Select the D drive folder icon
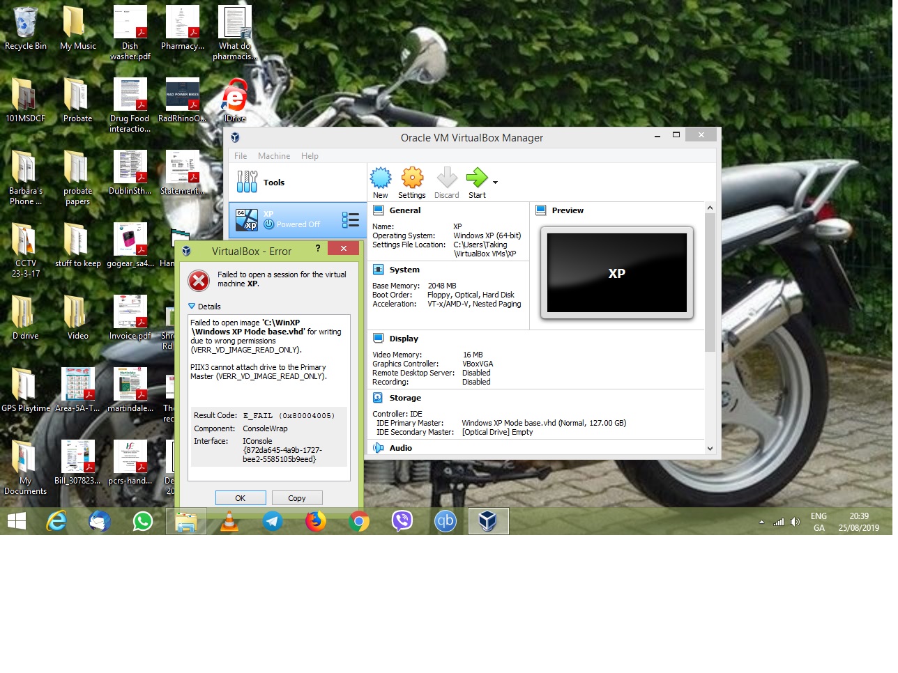The image size is (898, 673). pyautogui.click(x=26, y=318)
